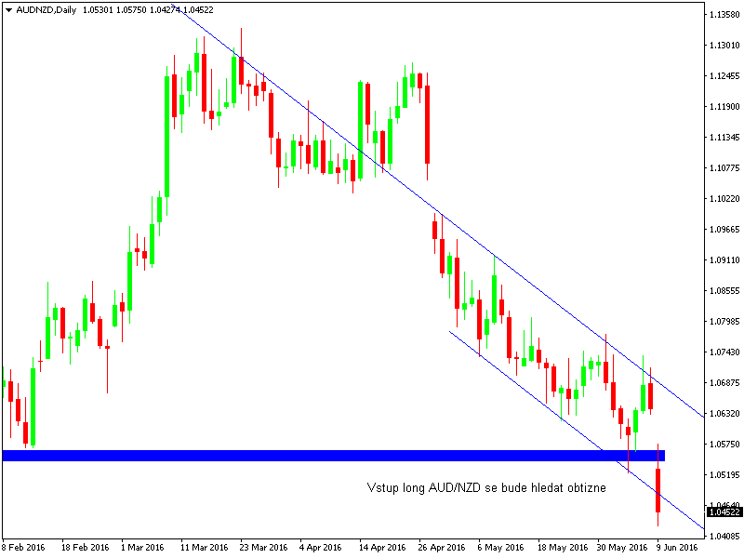This screenshot has height=558, width=744.
Task: Click the 14 Apr 2016 date label
Action: [x=382, y=548]
